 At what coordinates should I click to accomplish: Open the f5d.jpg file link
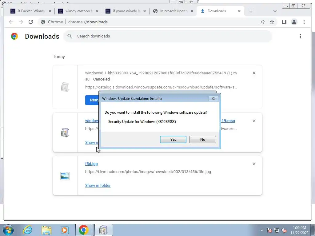(x=91, y=163)
